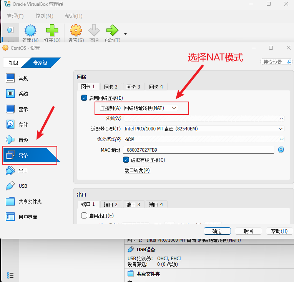Image resolution: width=294 pixels, height=282 pixels.
Task: Switch to 专家级 expert mode
Action: [x=40, y=63]
